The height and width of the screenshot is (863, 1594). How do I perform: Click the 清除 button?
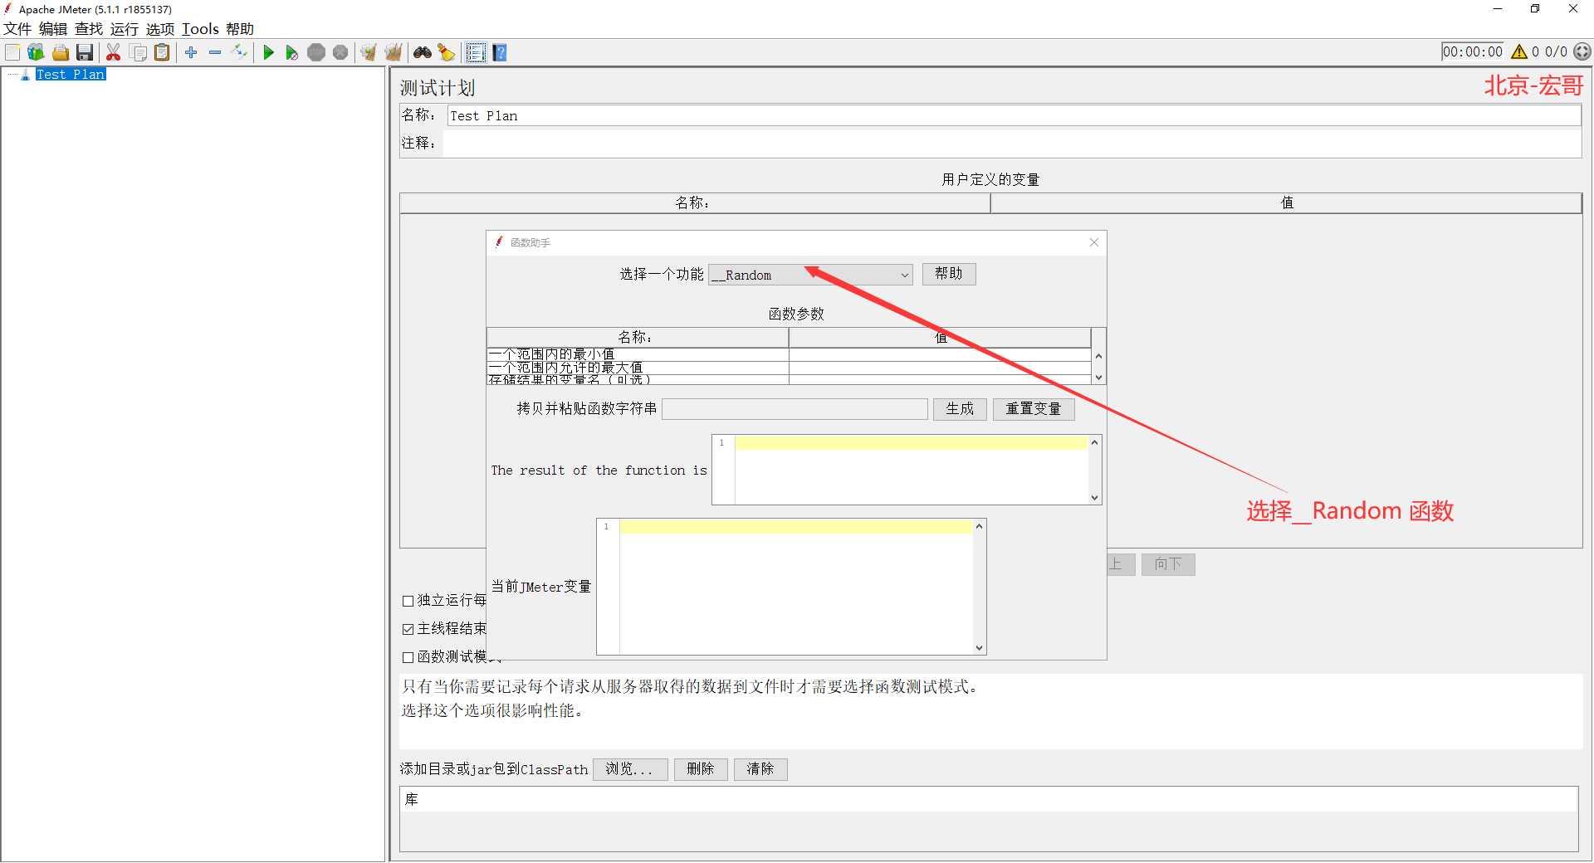coord(760,769)
